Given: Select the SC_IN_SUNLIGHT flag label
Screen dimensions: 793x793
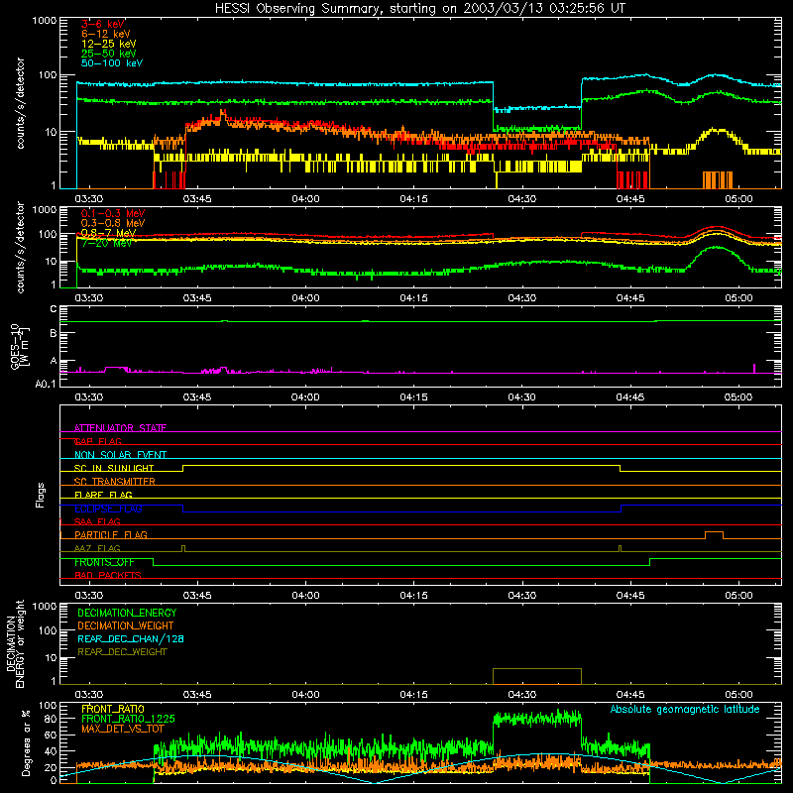Looking at the screenshot, I should click(x=114, y=468).
